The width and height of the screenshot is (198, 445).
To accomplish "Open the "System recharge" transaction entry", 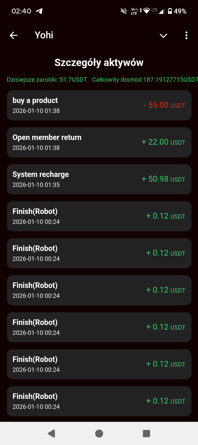I will tap(99, 179).
